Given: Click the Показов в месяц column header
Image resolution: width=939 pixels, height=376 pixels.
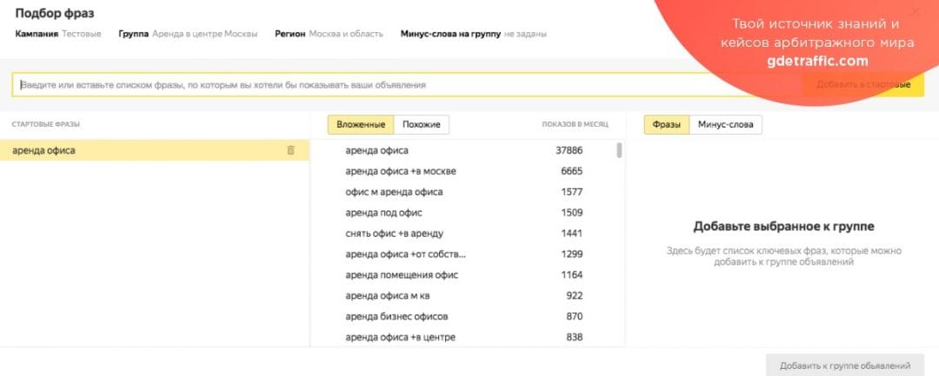Looking at the screenshot, I should click(575, 124).
